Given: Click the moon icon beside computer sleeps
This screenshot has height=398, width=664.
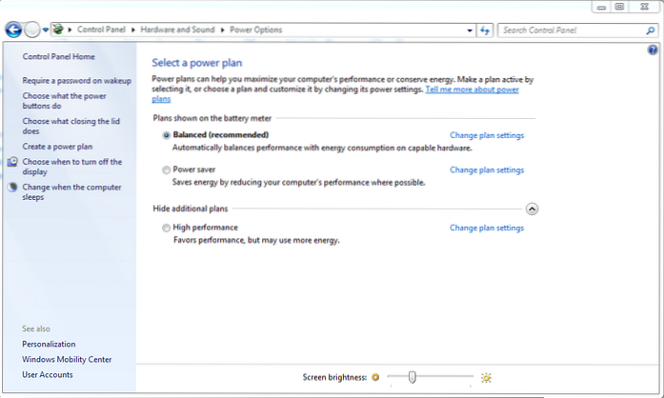Looking at the screenshot, I should (12, 188).
